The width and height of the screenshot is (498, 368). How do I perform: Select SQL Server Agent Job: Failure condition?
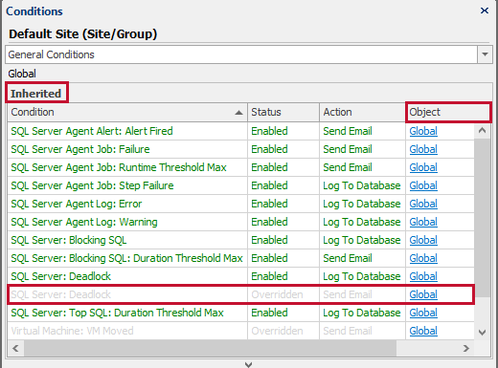[80, 149]
